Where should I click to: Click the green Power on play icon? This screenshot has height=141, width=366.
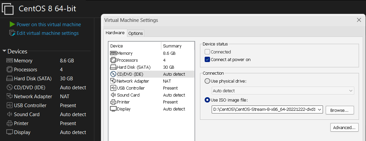click(12, 25)
